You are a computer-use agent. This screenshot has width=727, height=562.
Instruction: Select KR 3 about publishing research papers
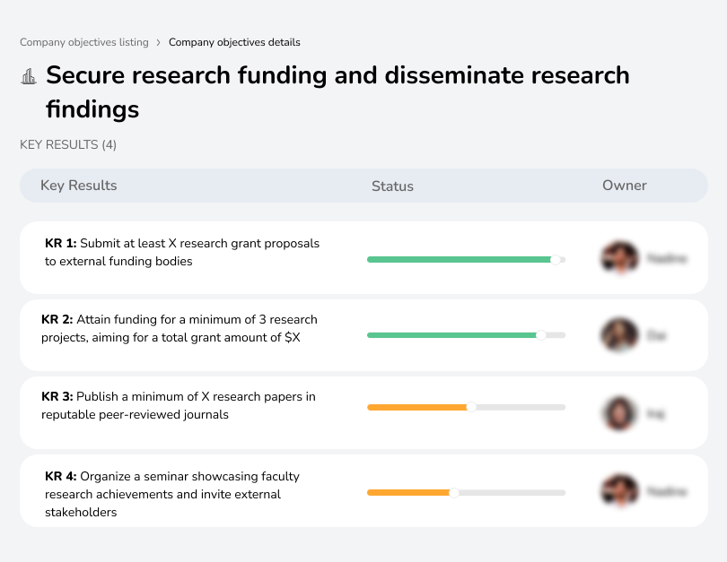(x=179, y=405)
